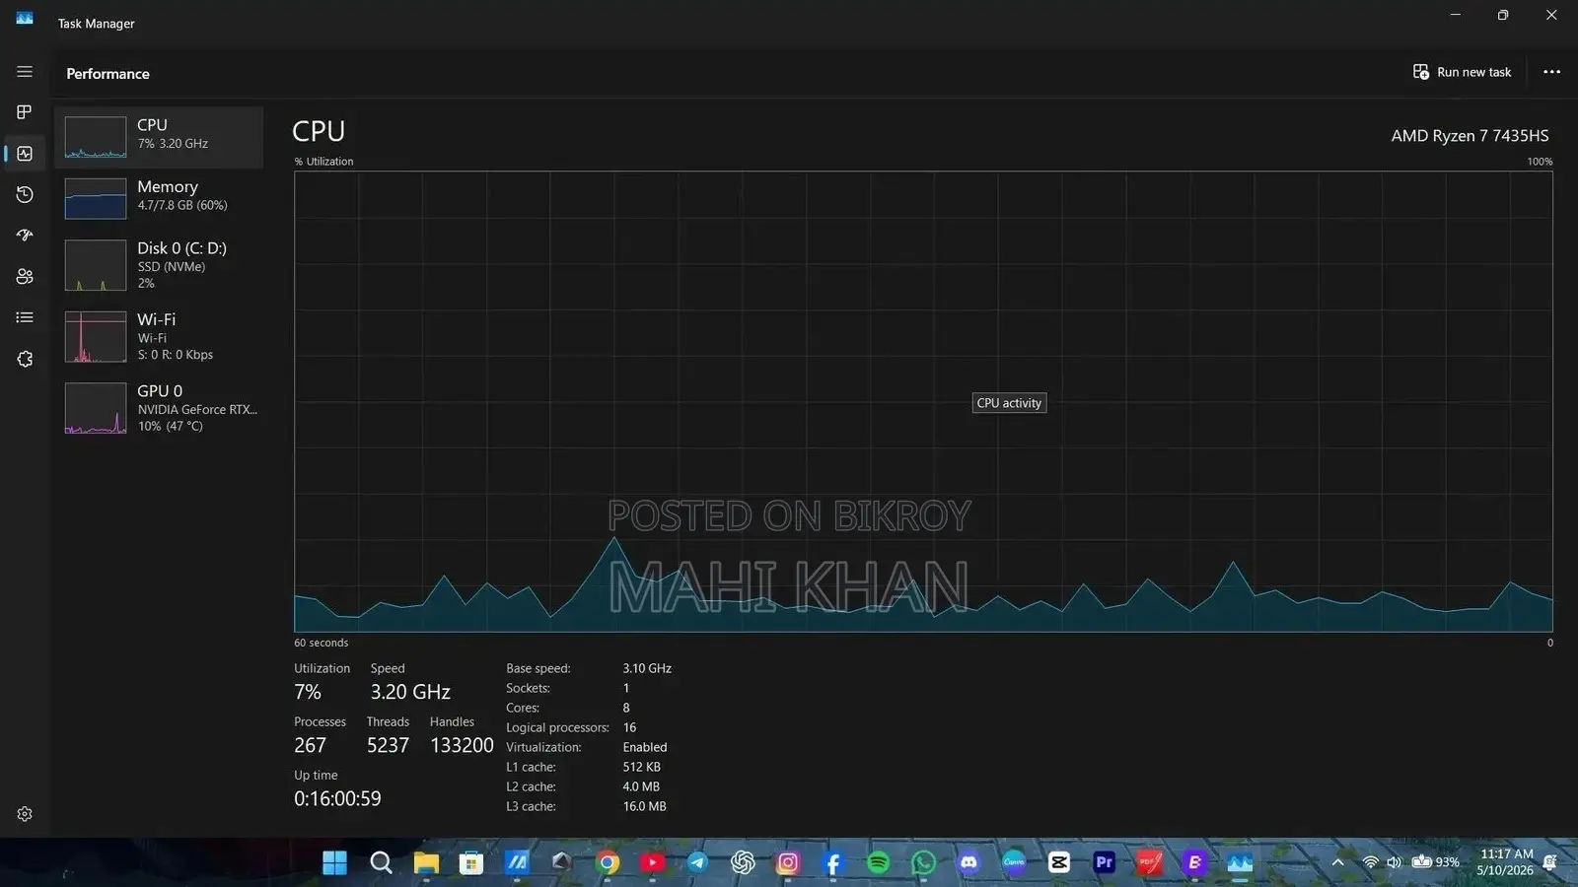Open the App history page icon
Viewport: 1578px width, 887px height.
(x=25, y=194)
